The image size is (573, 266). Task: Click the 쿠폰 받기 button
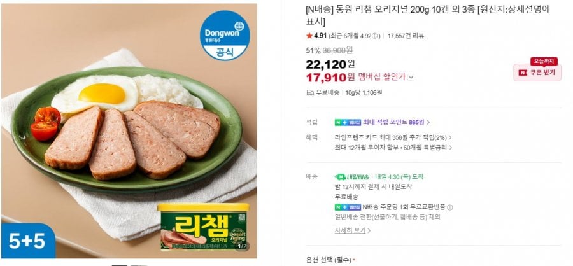coord(538,73)
